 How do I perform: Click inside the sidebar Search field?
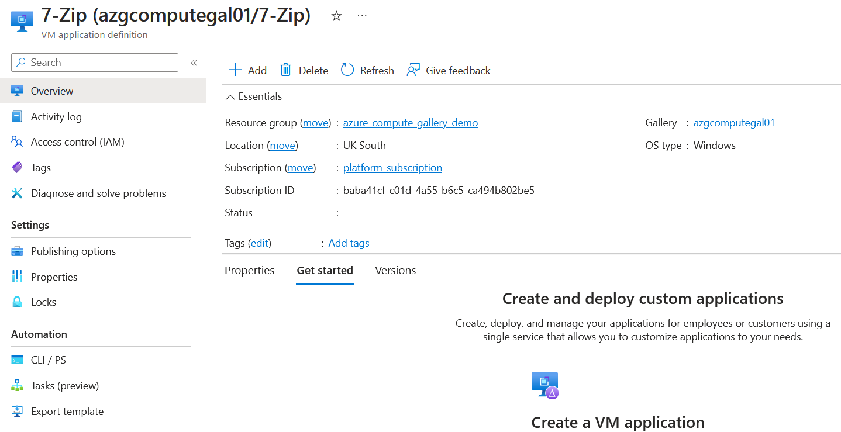pyautogui.click(x=94, y=62)
